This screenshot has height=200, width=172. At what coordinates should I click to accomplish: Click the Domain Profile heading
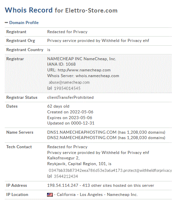pyautogui.click(x=24, y=23)
